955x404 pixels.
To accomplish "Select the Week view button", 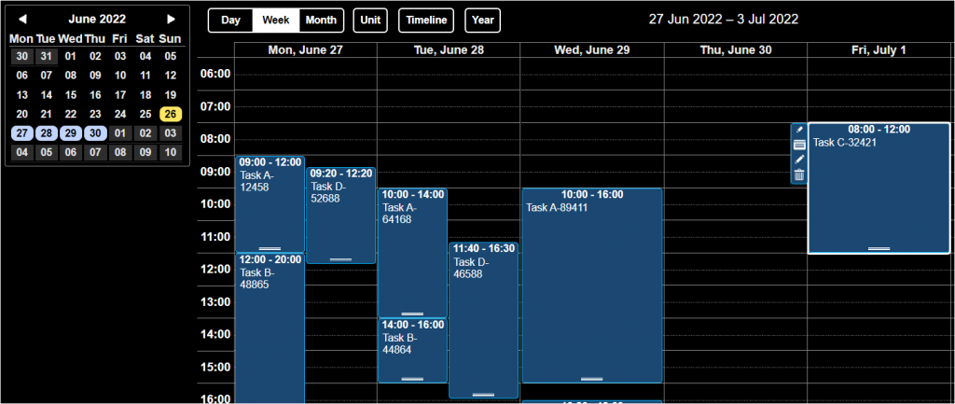I will click(x=275, y=21).
